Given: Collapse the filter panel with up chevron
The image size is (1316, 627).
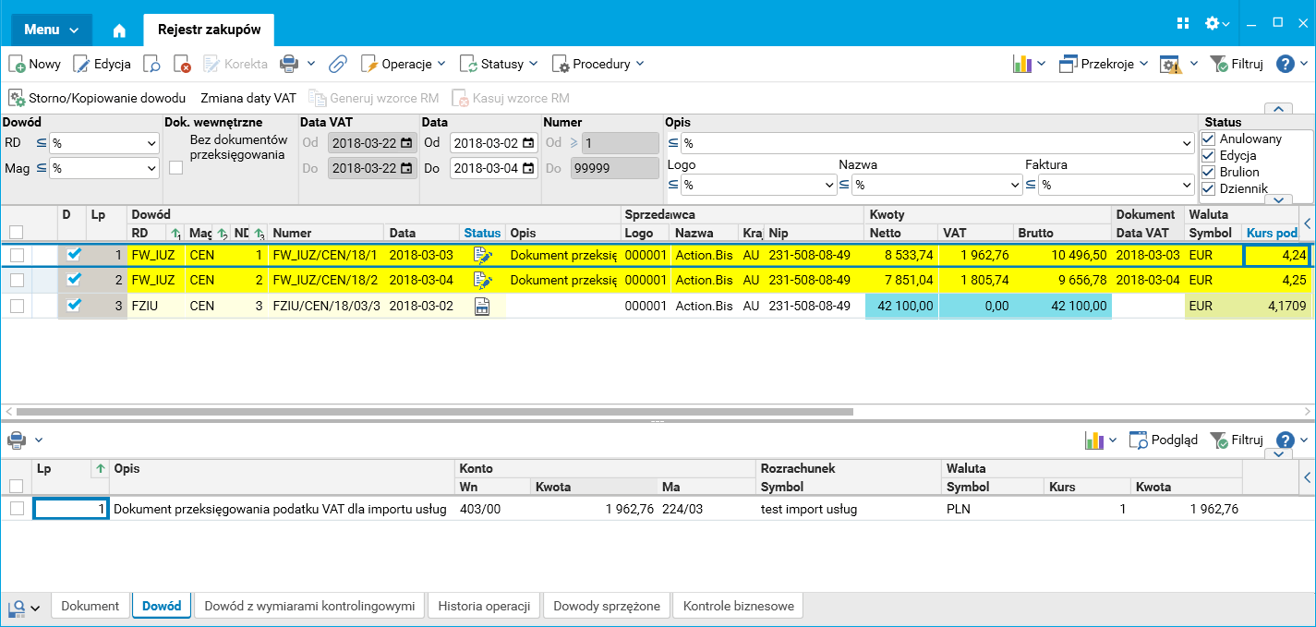Looking at the screenshot, I should click(1278, 108).
